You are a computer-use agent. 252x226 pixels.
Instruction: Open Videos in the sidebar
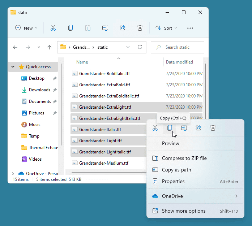click(35, 159)
